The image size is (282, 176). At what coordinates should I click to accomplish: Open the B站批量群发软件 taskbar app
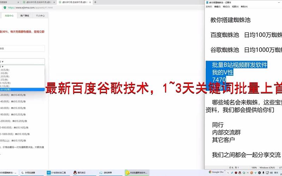pyautogui.click(x=137, y=173)
